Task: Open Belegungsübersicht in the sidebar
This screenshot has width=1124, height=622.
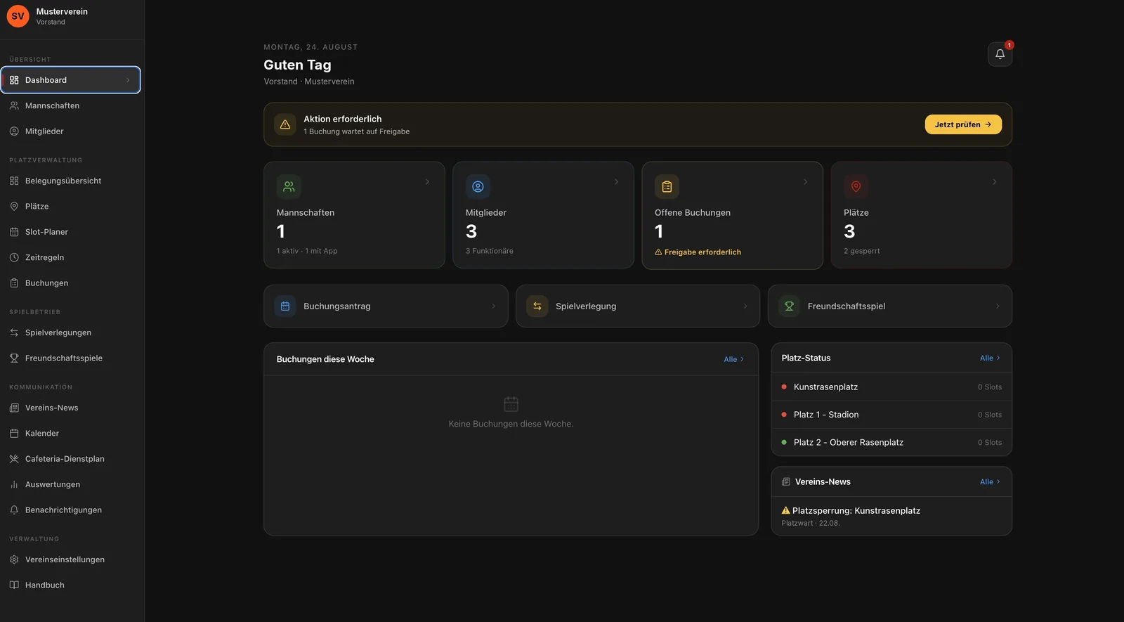Action: point(70,181)
